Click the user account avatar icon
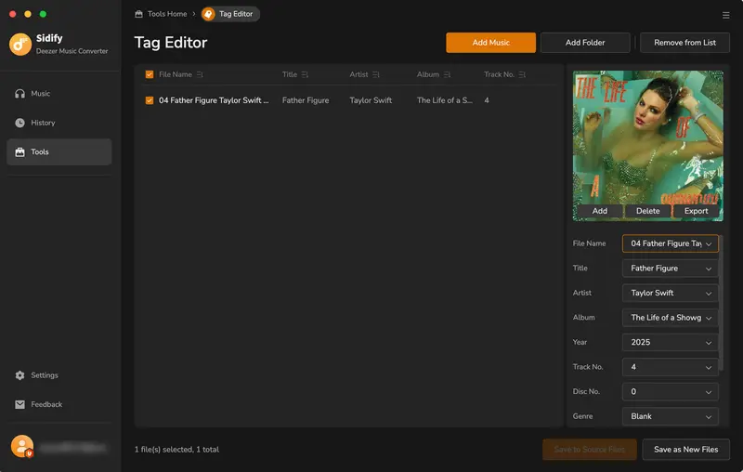Viewport: 743px width, 472px height. [22, 446]
